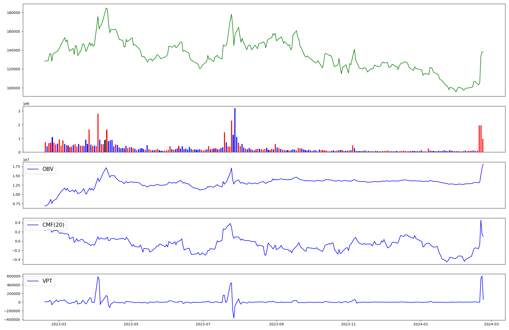Click the 1e6 volume scale label

tap(26, 104)
